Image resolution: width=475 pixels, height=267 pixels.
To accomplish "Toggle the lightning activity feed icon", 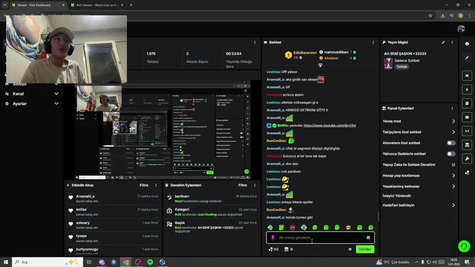I will point(467,89).
